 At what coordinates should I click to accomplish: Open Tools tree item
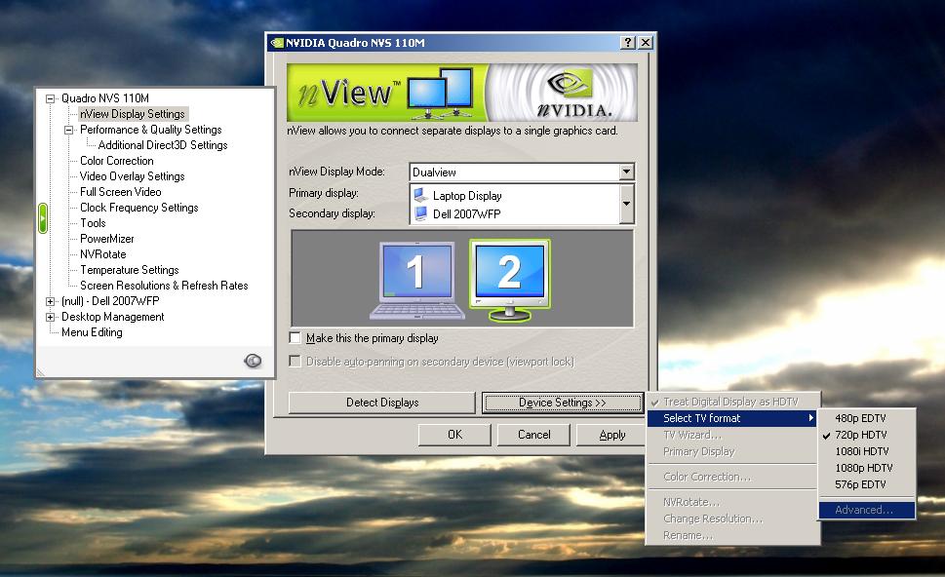(93, 223)
